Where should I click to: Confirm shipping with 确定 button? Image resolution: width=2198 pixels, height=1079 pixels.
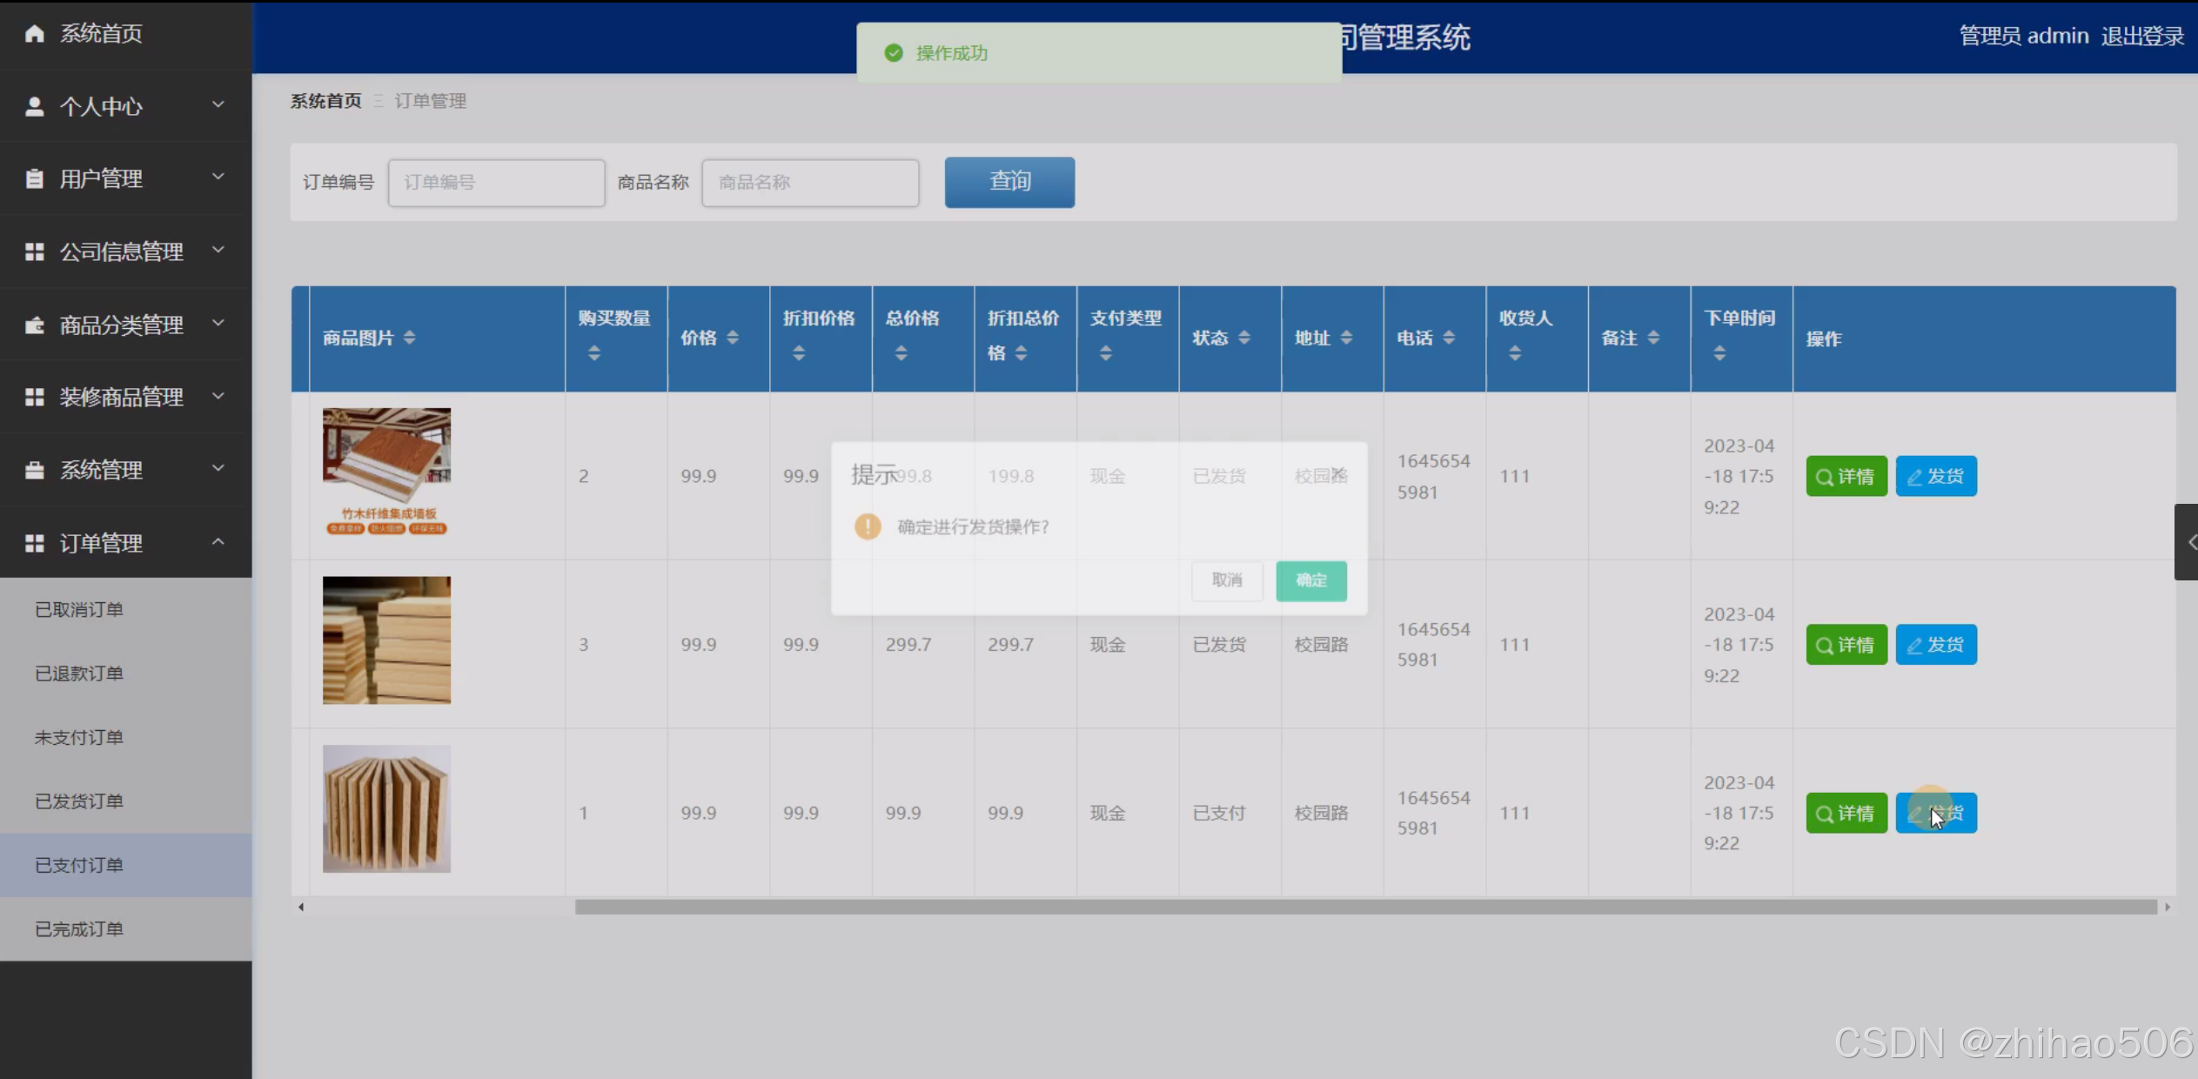(1310, 580)
